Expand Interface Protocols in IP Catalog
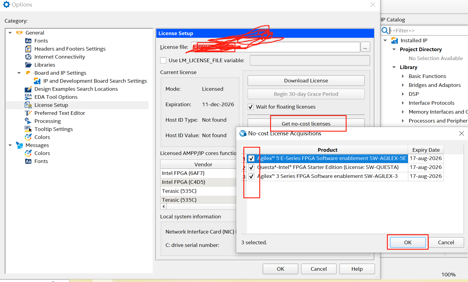 [x=403, y=103]
